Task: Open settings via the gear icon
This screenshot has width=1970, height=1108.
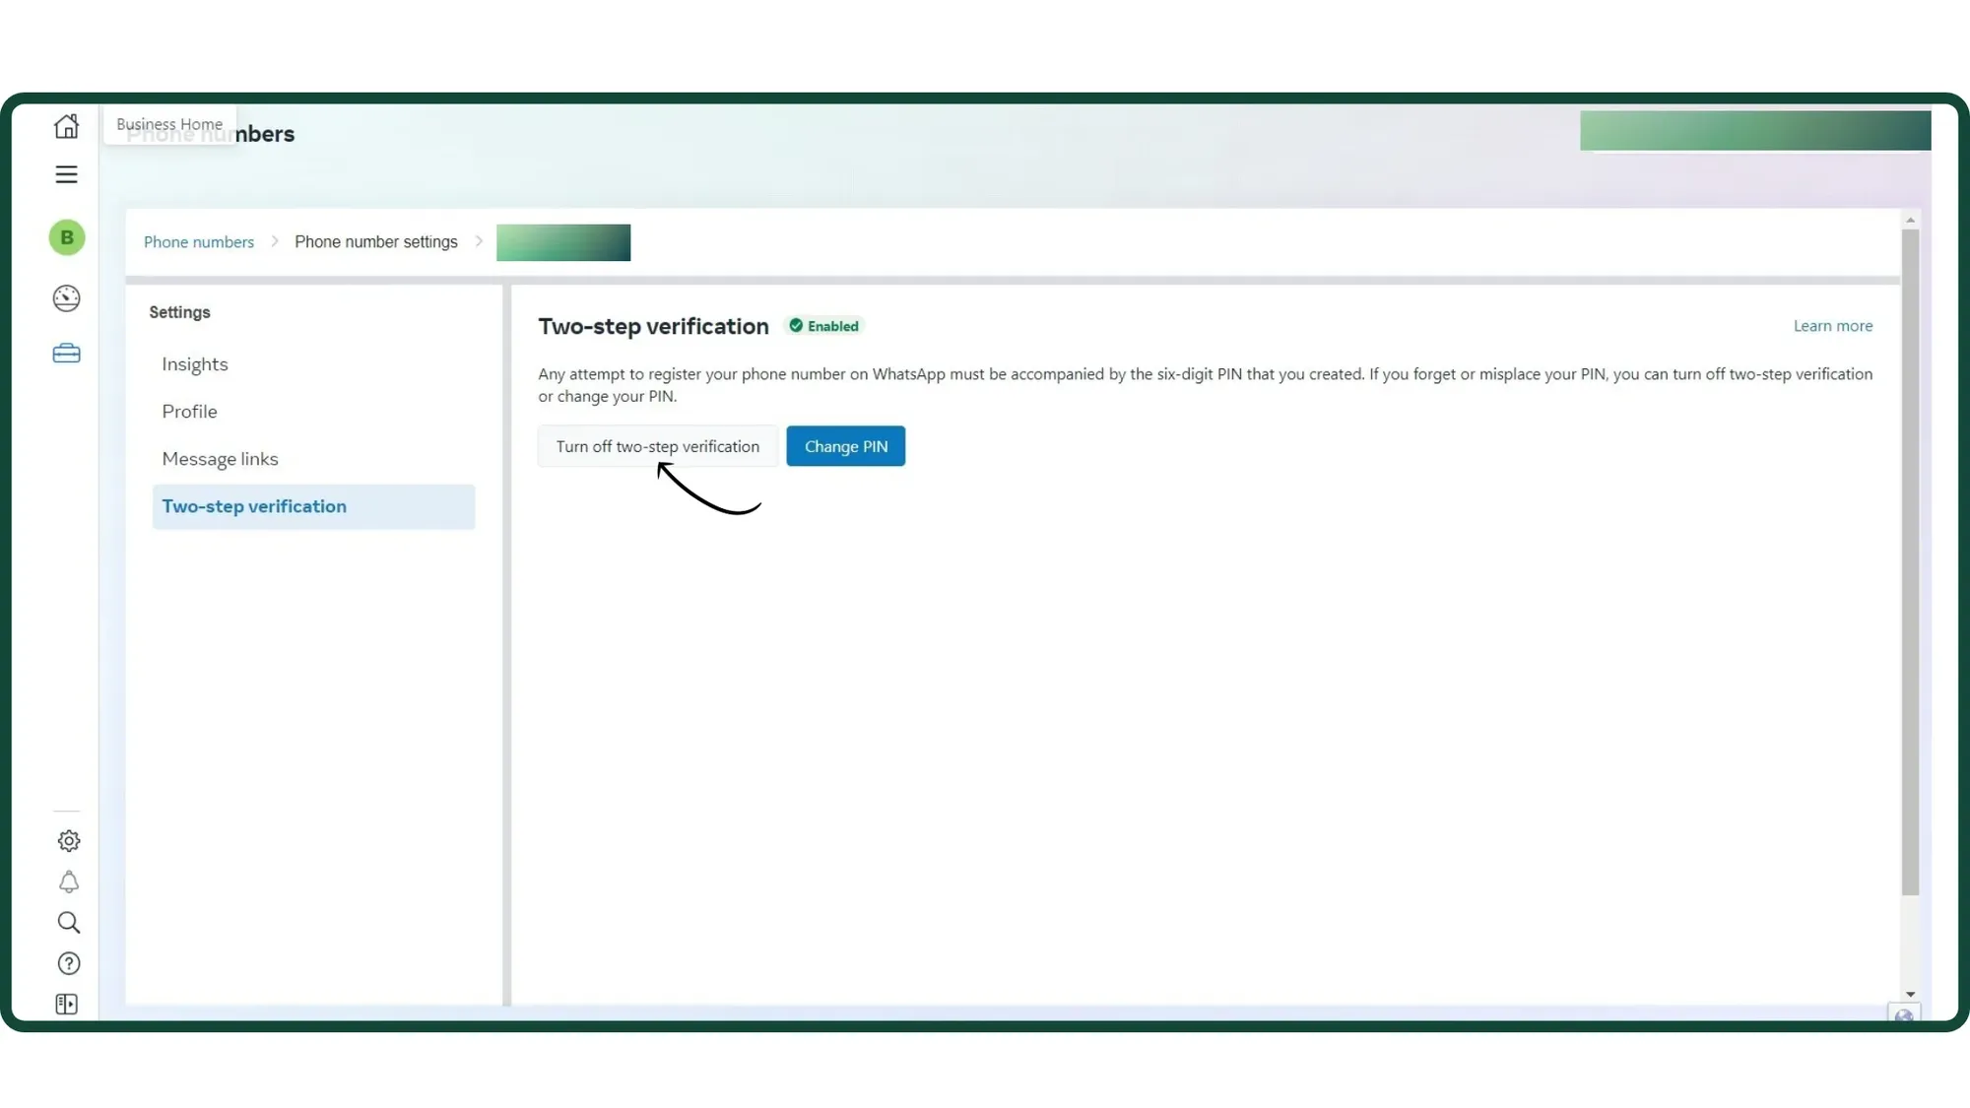Action: tap(68, 840)
